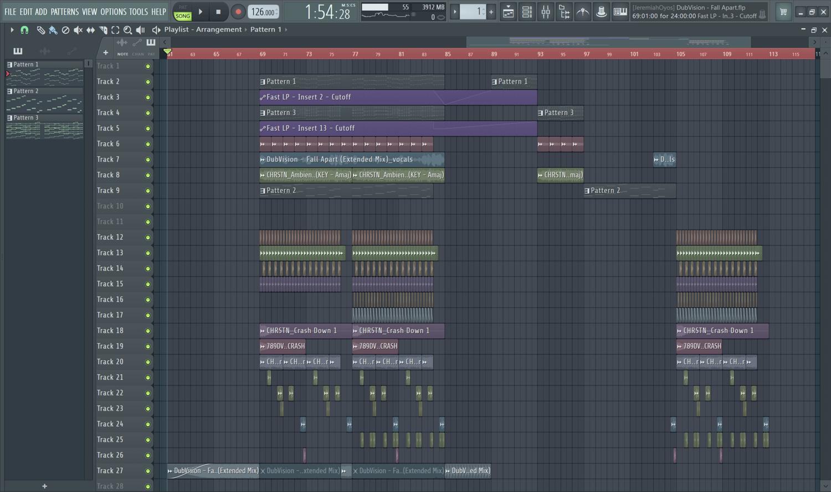
Task: Open the online shop cart
Action: click(x=783, y=12)
